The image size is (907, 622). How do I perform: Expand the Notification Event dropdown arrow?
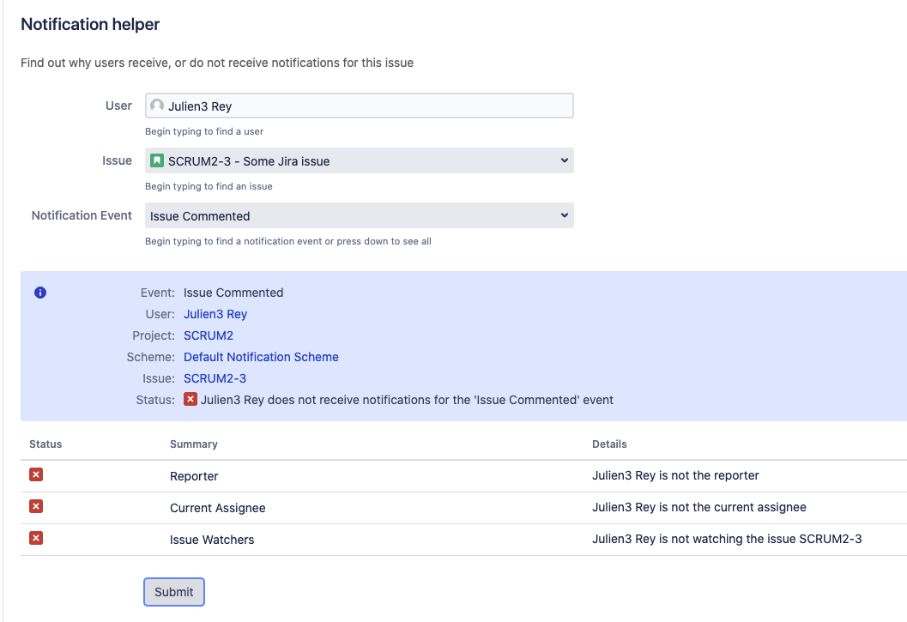coord(564,215)
